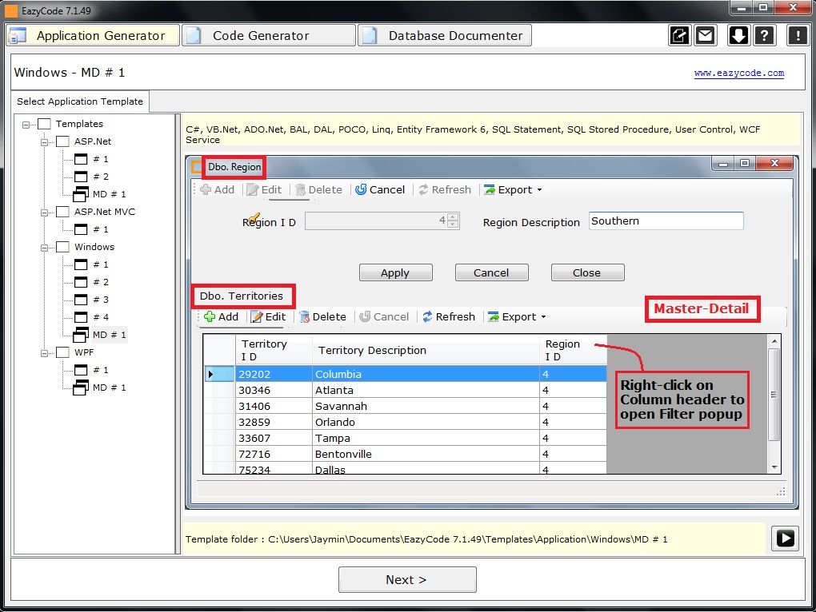Open the www.eazycode.com link
This screenshot has width=816, height=612.
point(738,74)
